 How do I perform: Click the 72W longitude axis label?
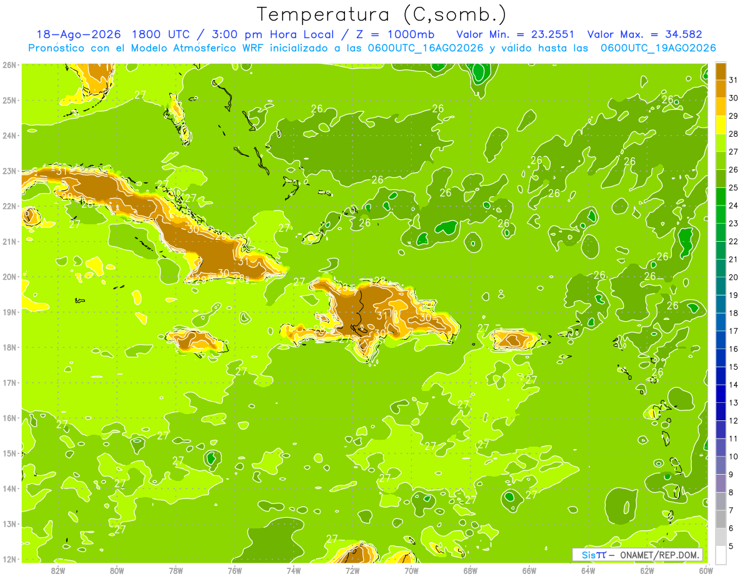(352, 570)
